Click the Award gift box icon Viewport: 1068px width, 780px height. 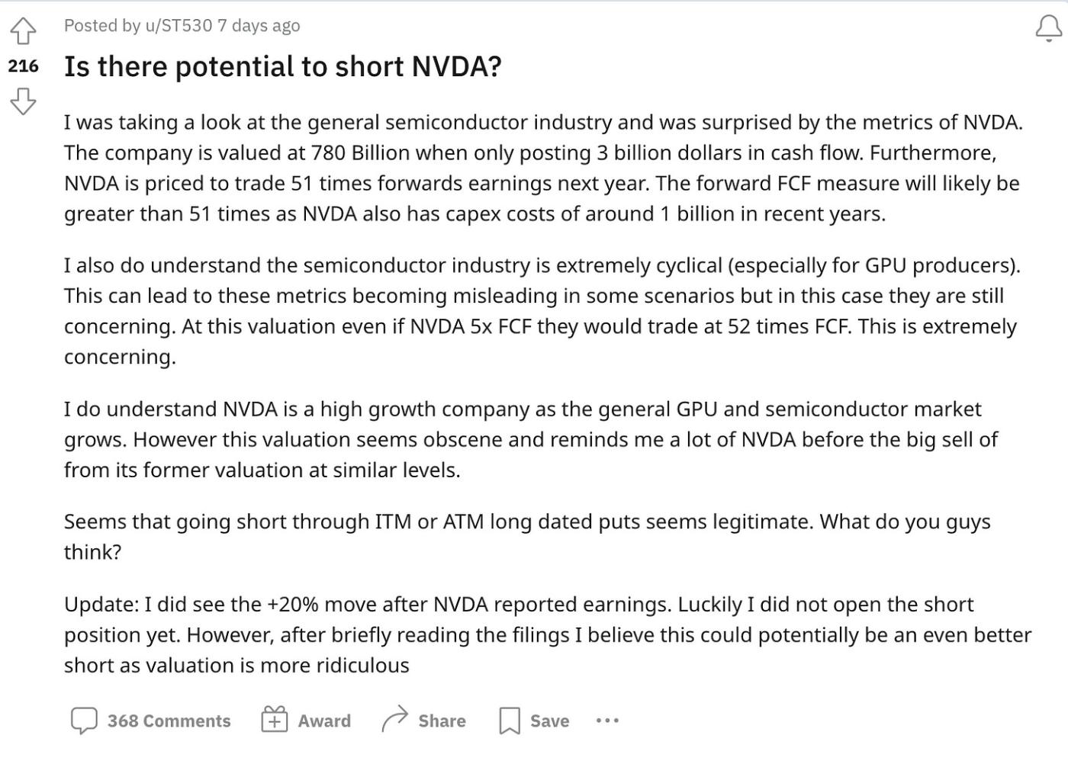tap(274, 720)
